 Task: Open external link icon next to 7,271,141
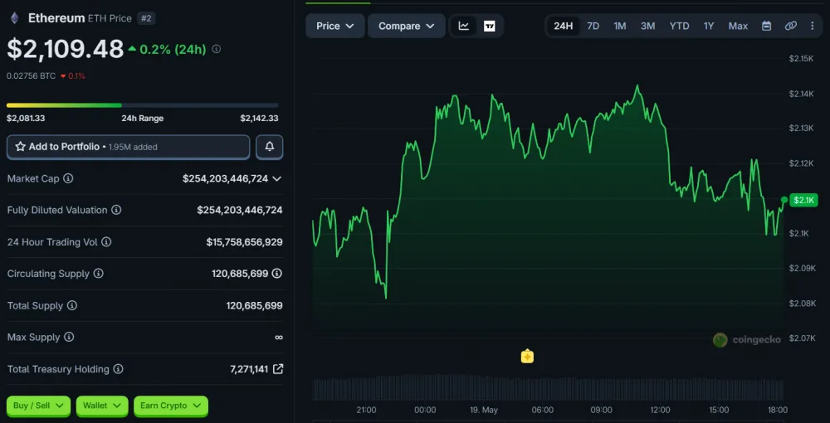pos(277,369)
